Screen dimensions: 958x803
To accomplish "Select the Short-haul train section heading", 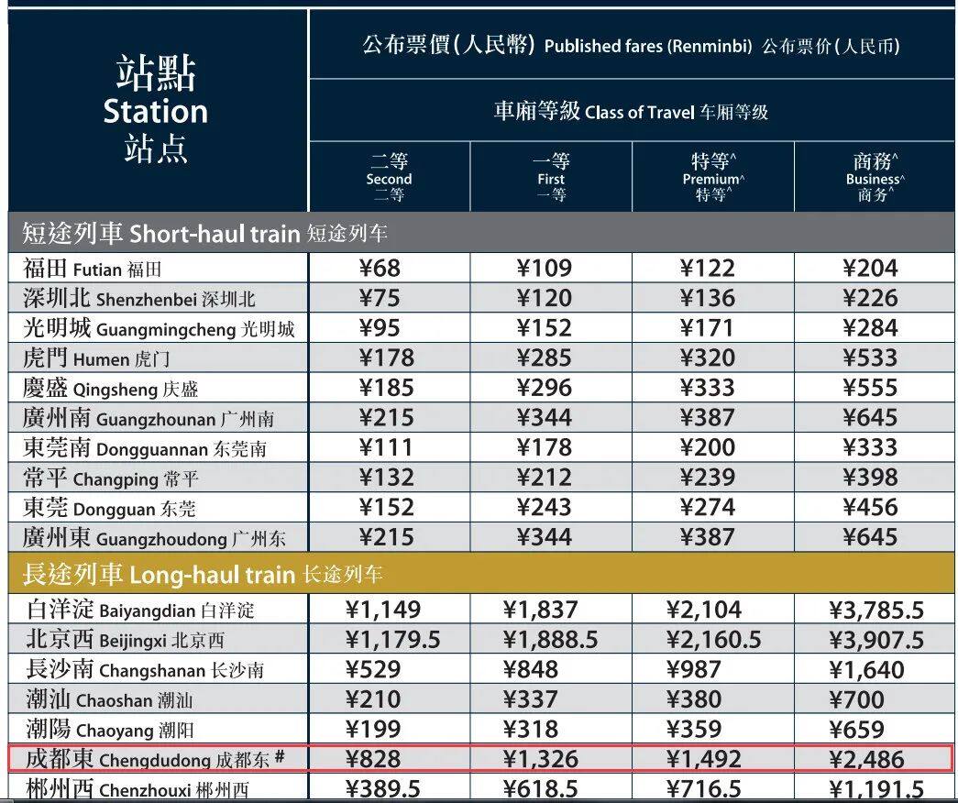I will pos(204,233).
